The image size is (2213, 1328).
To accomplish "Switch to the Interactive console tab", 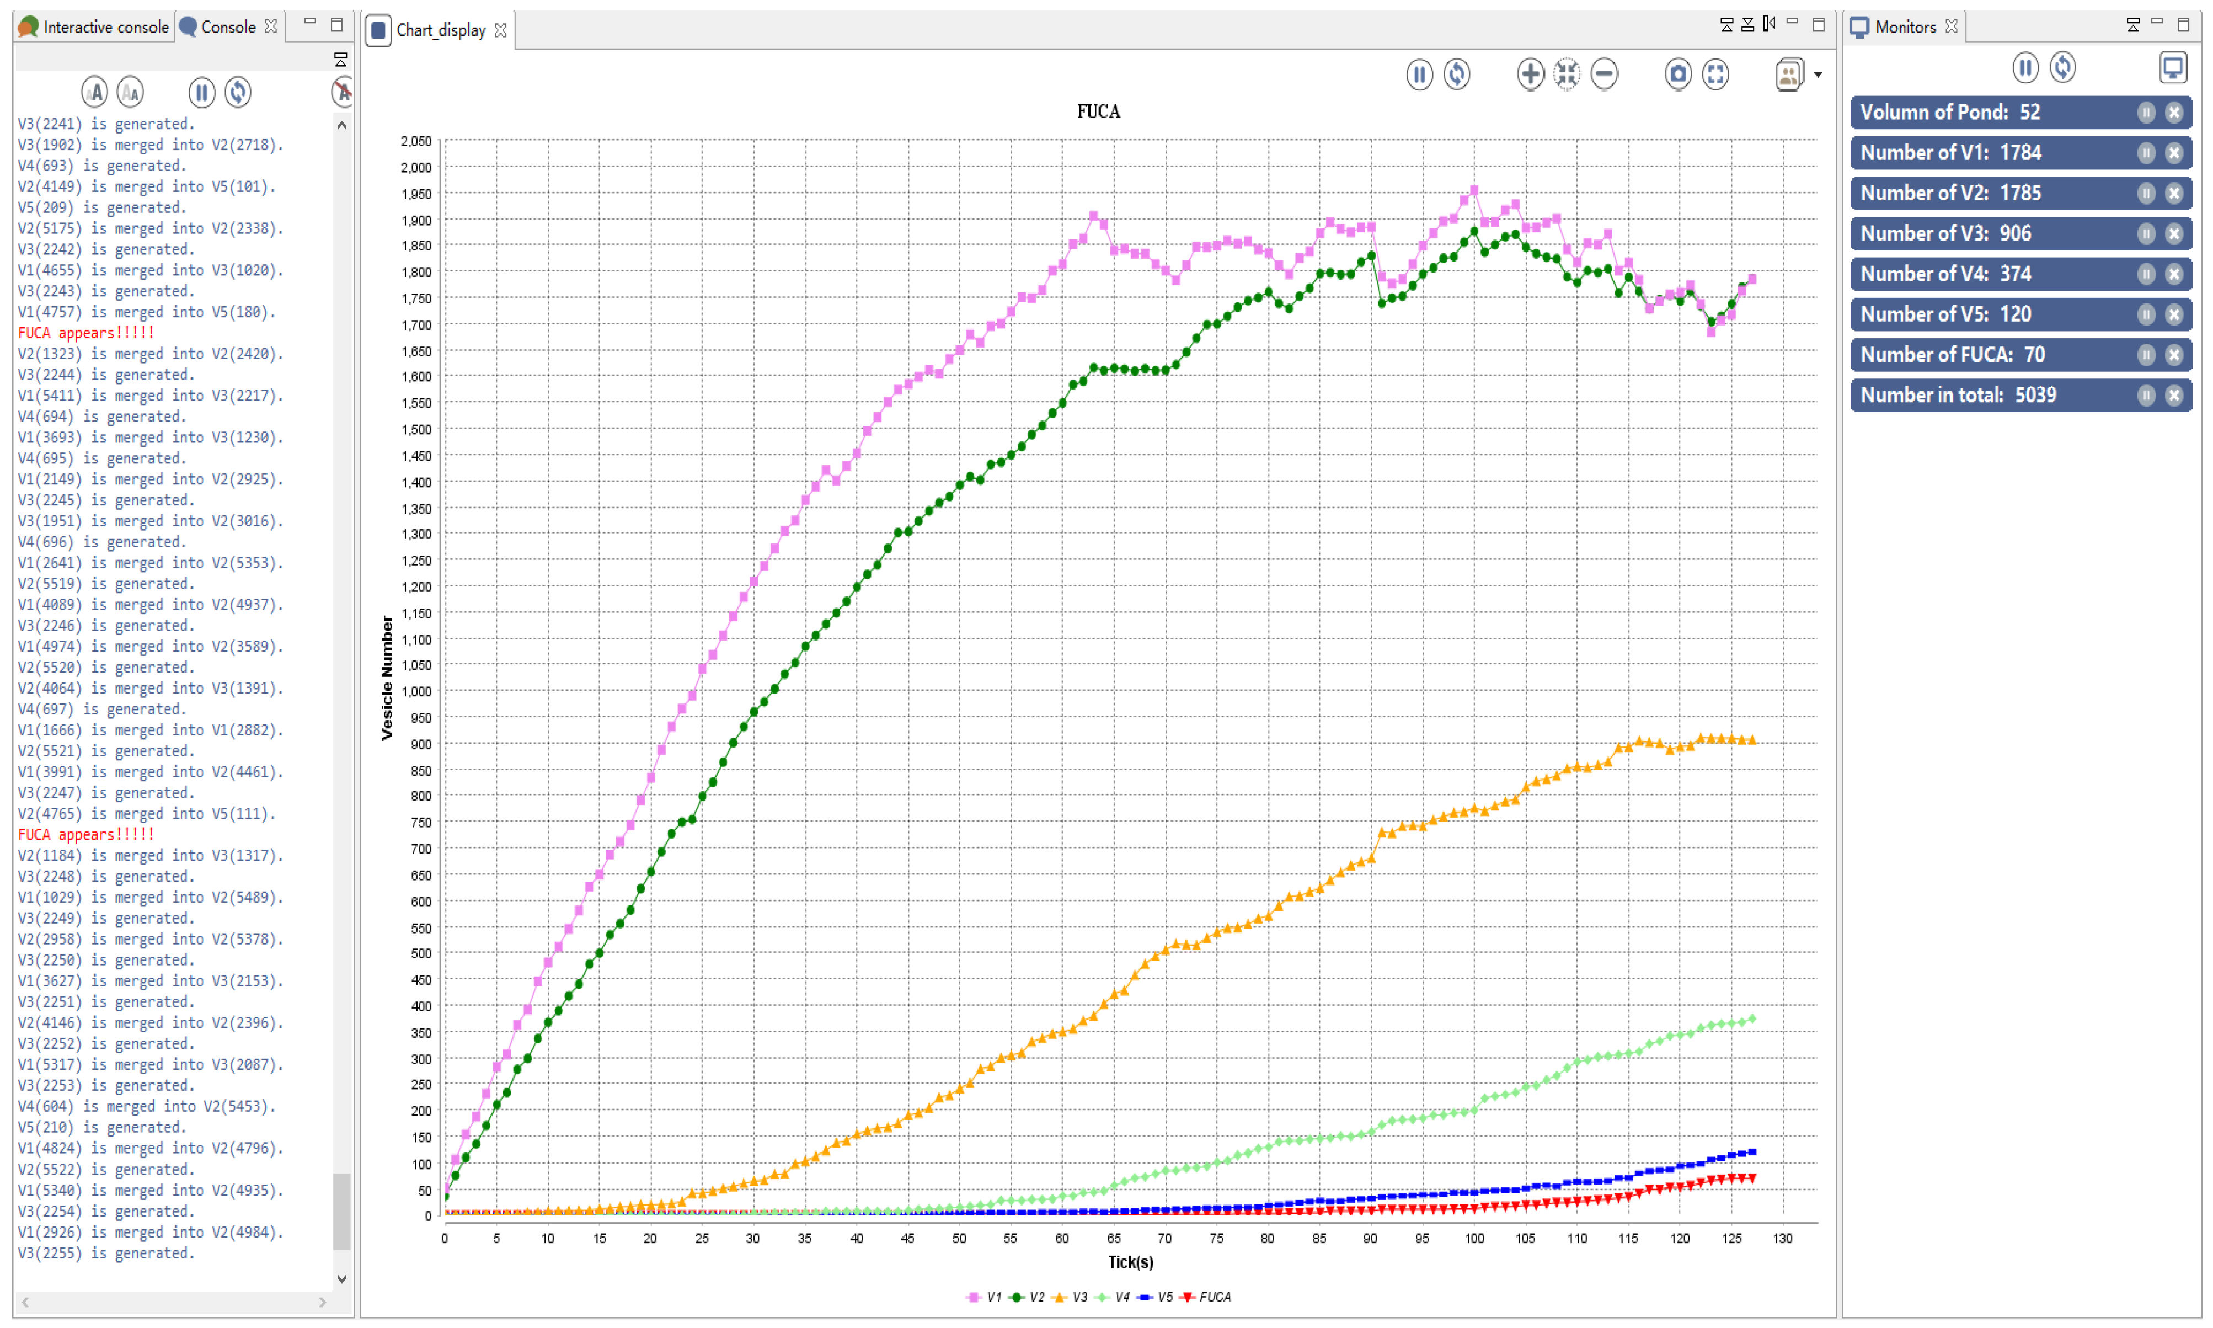I will point(93,26).
